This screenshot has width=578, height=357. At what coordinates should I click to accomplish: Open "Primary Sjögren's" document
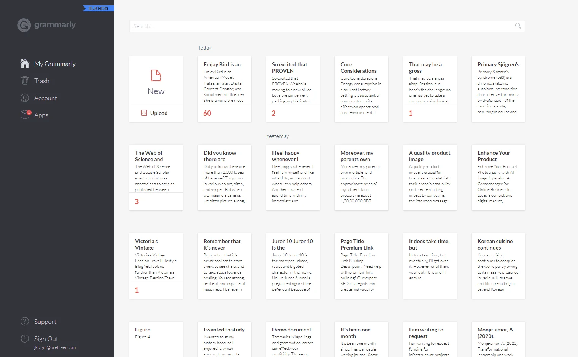pyautogui.click(x=498, y=89)
